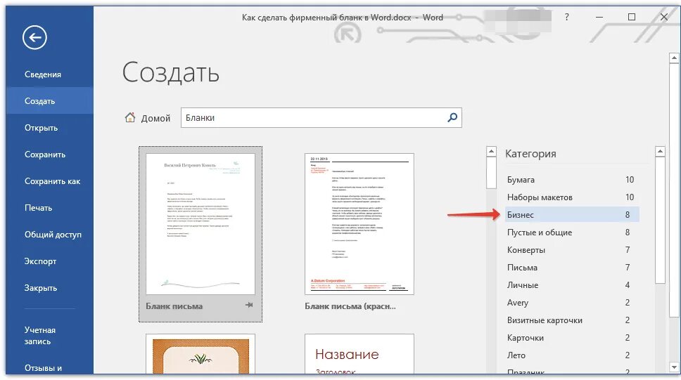Click scroll-up arrow right of Категория
Viewport: 681px width, 380px height.
660,152
